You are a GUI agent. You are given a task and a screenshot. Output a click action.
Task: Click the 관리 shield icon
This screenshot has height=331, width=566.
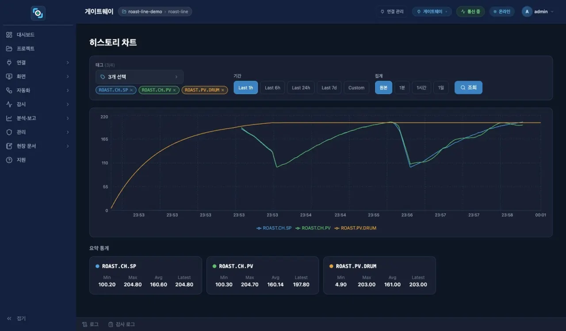9,132
